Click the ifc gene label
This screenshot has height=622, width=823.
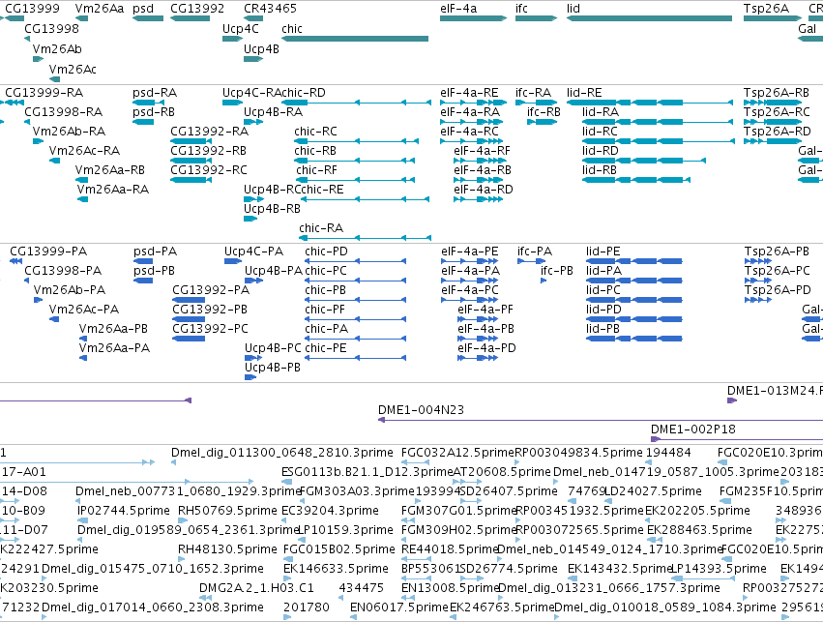pos(521,9)
